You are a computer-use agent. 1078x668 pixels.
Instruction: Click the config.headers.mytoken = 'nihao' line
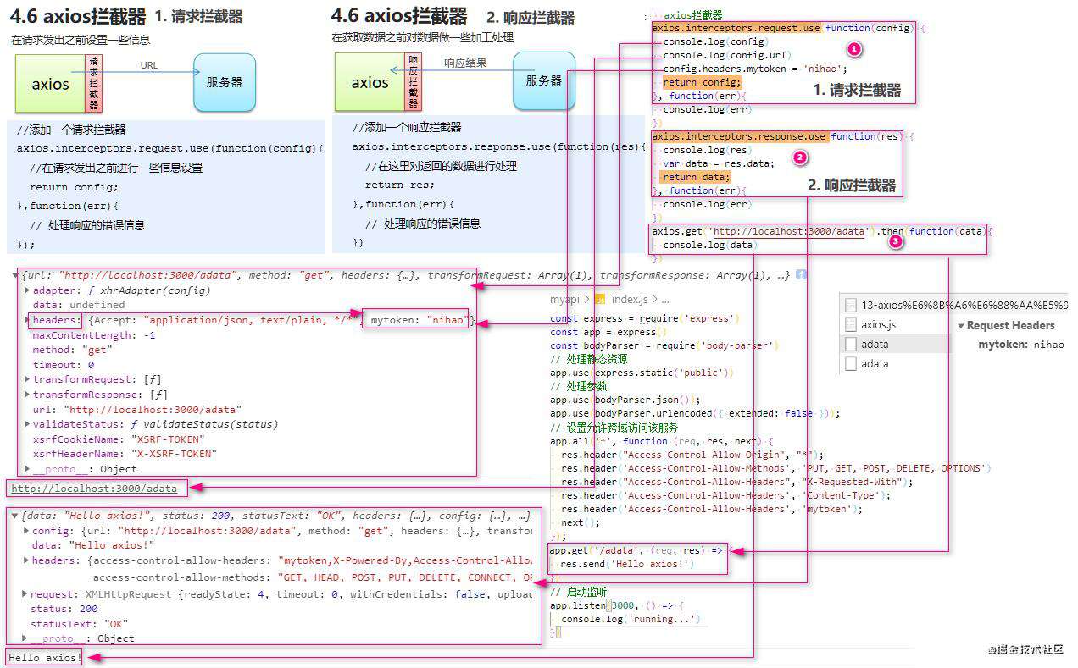tap(755, 69)
